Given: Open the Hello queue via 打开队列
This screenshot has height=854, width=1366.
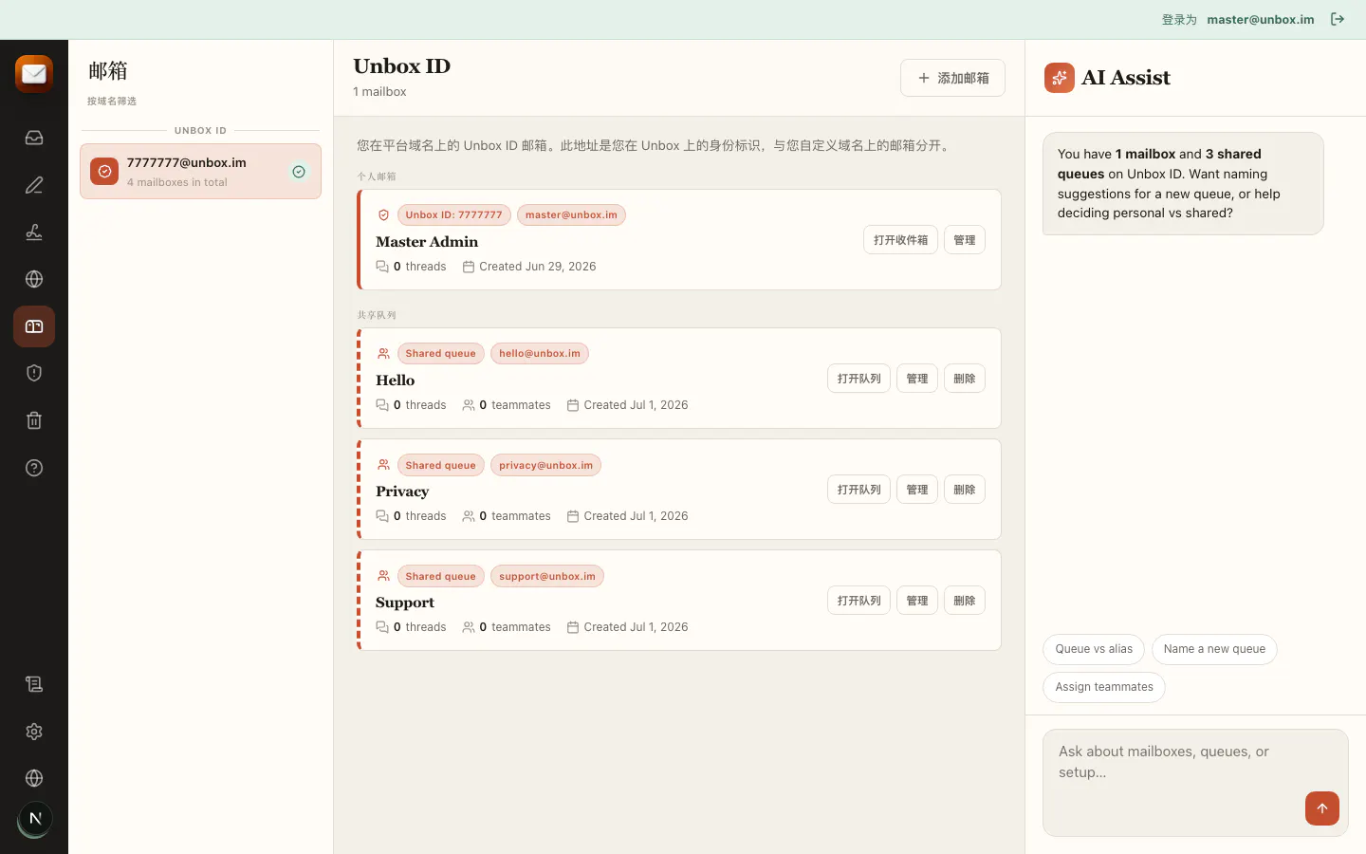Looking at the screenshot, I should coord(858,379).
